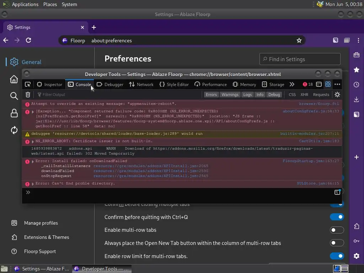Bookmark this page with the star icon
Screen dimensions: 364x273
(299, 41)
